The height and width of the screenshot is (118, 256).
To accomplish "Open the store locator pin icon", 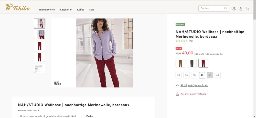I will [x=234, y=9].
